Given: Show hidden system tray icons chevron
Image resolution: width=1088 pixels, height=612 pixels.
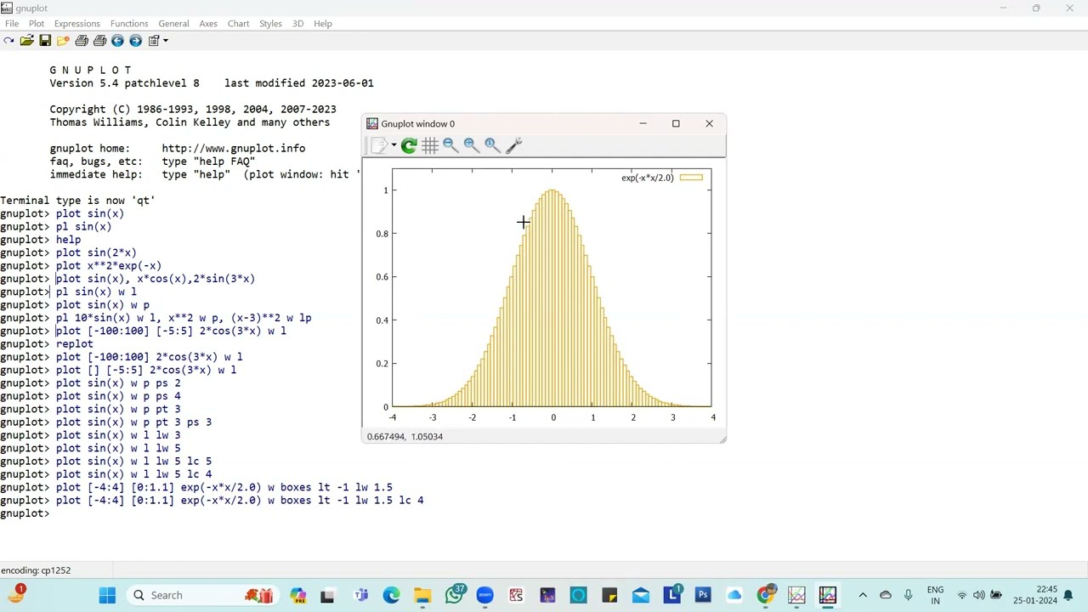Looking at the screenshot, I should tap(863, 595).
